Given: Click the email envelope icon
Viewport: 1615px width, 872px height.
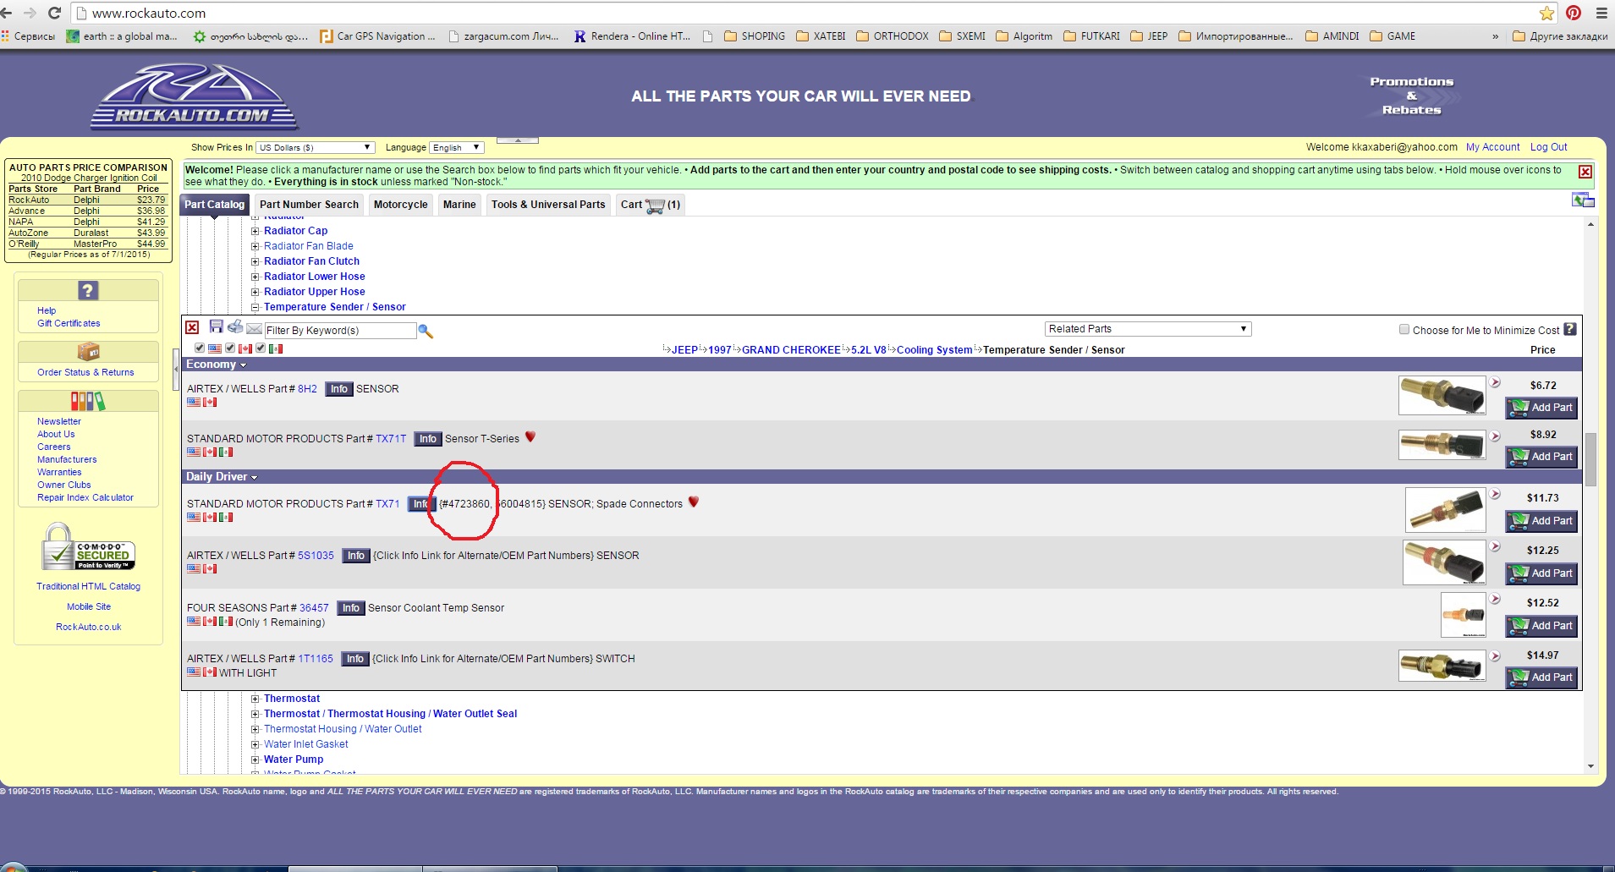Looking at the screenshot, I should (x=254, y=329).
